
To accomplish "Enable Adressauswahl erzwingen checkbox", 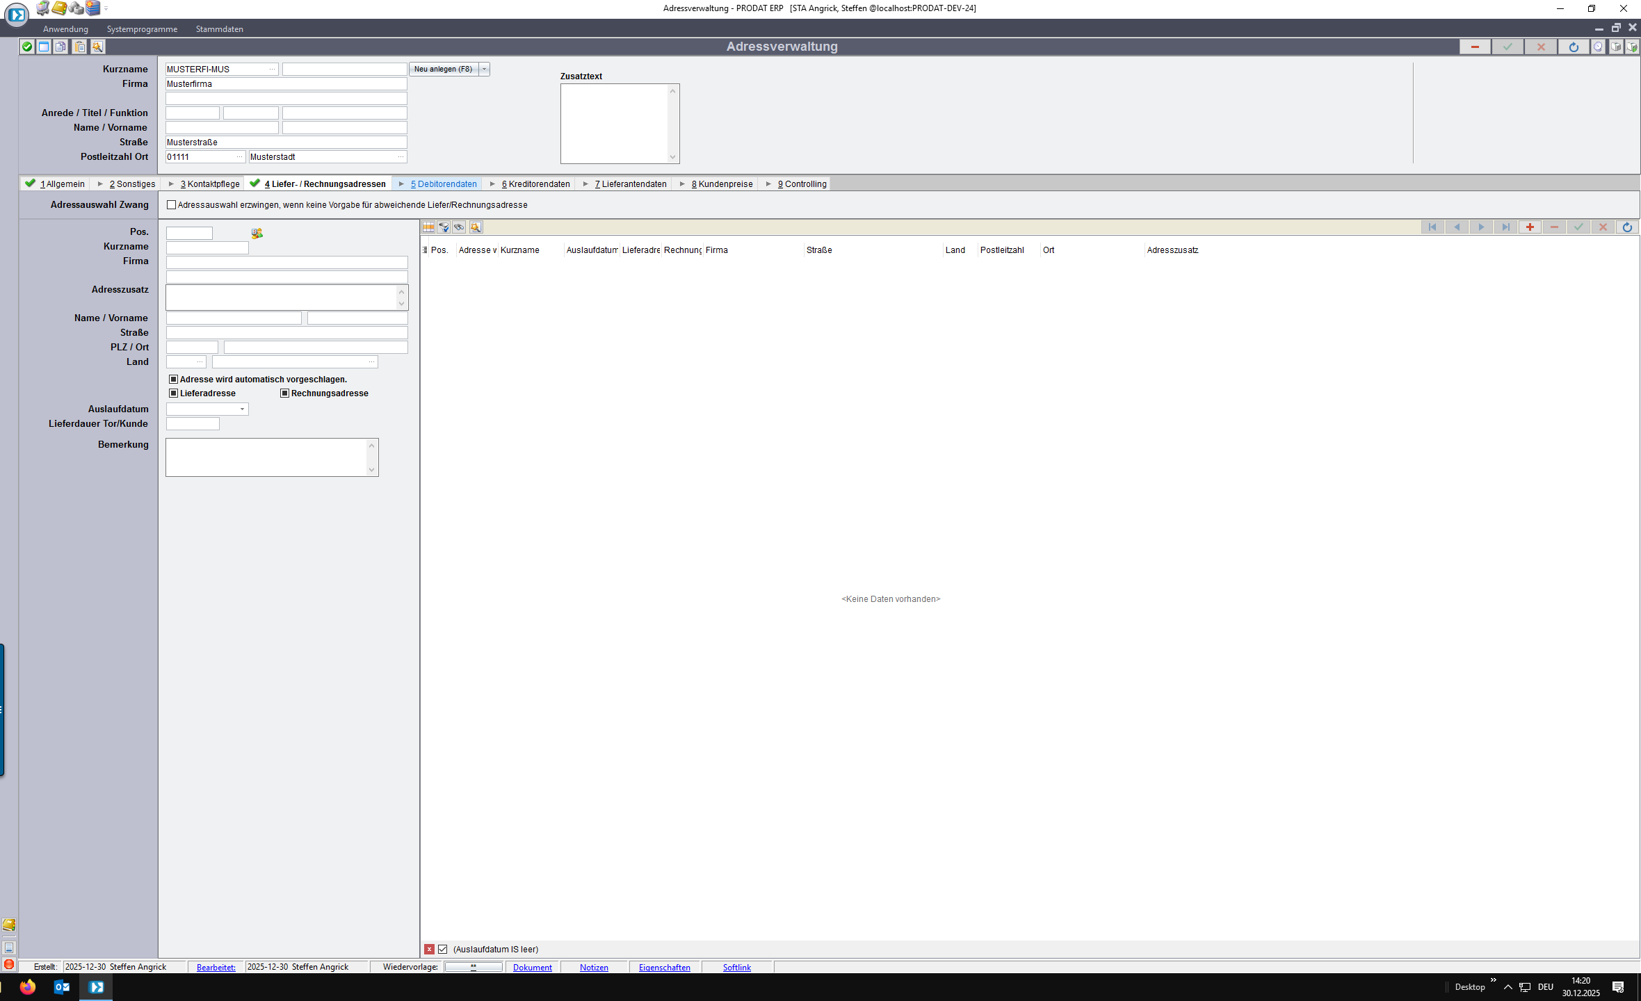I will pyautogui.click(x=172, y=205).
